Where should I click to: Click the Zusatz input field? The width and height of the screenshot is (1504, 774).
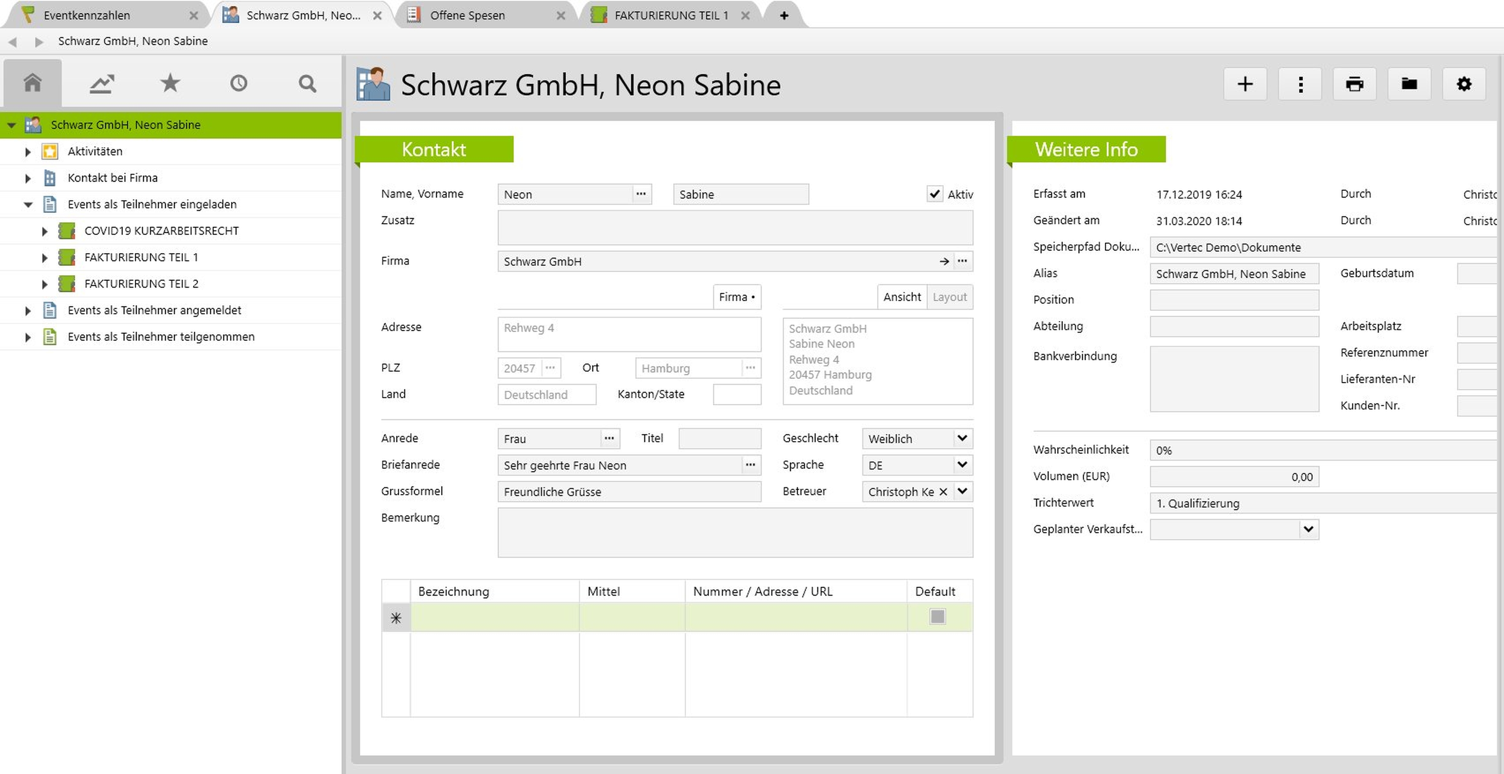pyautogui.click(x=735, y=227)
